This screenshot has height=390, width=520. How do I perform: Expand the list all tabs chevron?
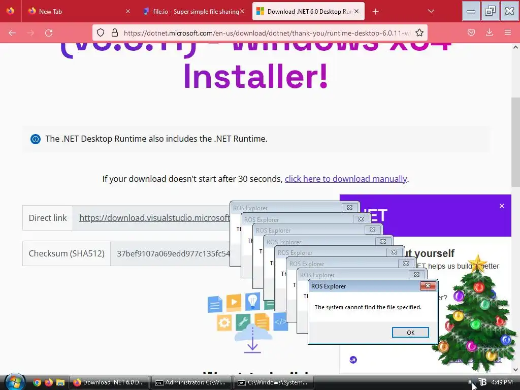[431, 11]
